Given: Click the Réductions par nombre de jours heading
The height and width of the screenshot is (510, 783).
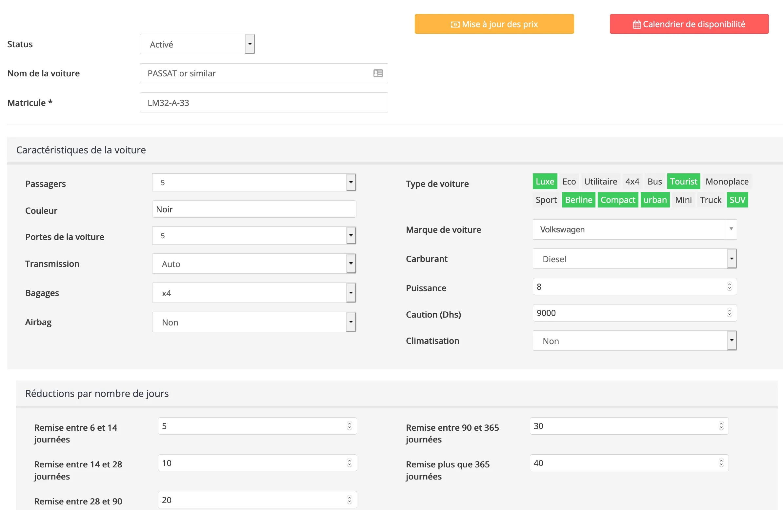Looking at the screenshot, I should point(97,394).
